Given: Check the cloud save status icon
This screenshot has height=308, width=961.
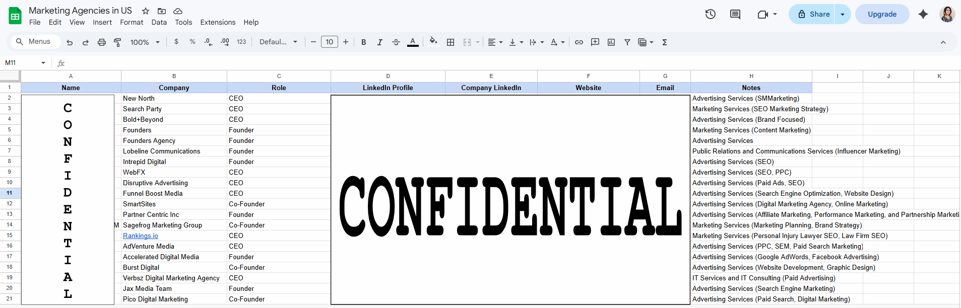Looking at the screenshot, I should [178, 11].
